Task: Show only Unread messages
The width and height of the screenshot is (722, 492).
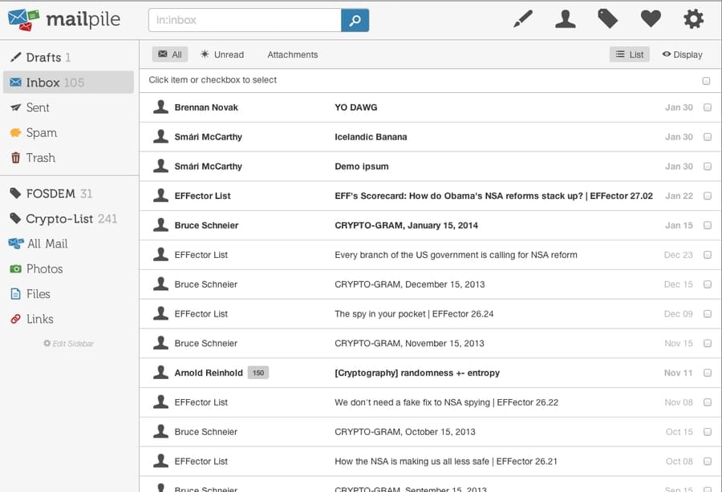Action: (x=222, y=54)
